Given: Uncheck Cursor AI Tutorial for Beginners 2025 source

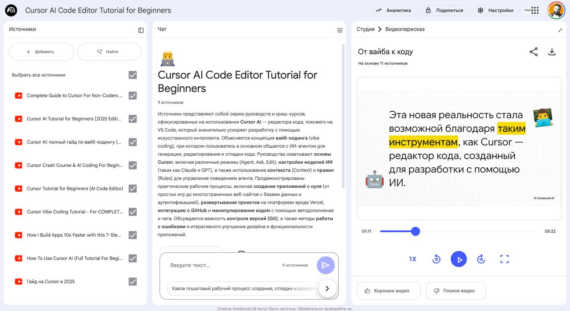Looking at the screenshot, I should pos(133,119).
